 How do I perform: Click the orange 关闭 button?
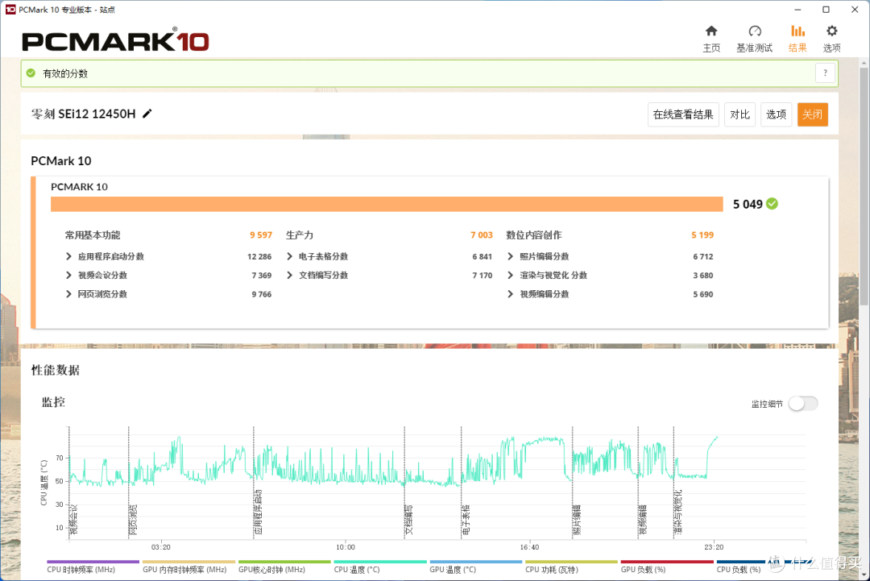[812, 114]
